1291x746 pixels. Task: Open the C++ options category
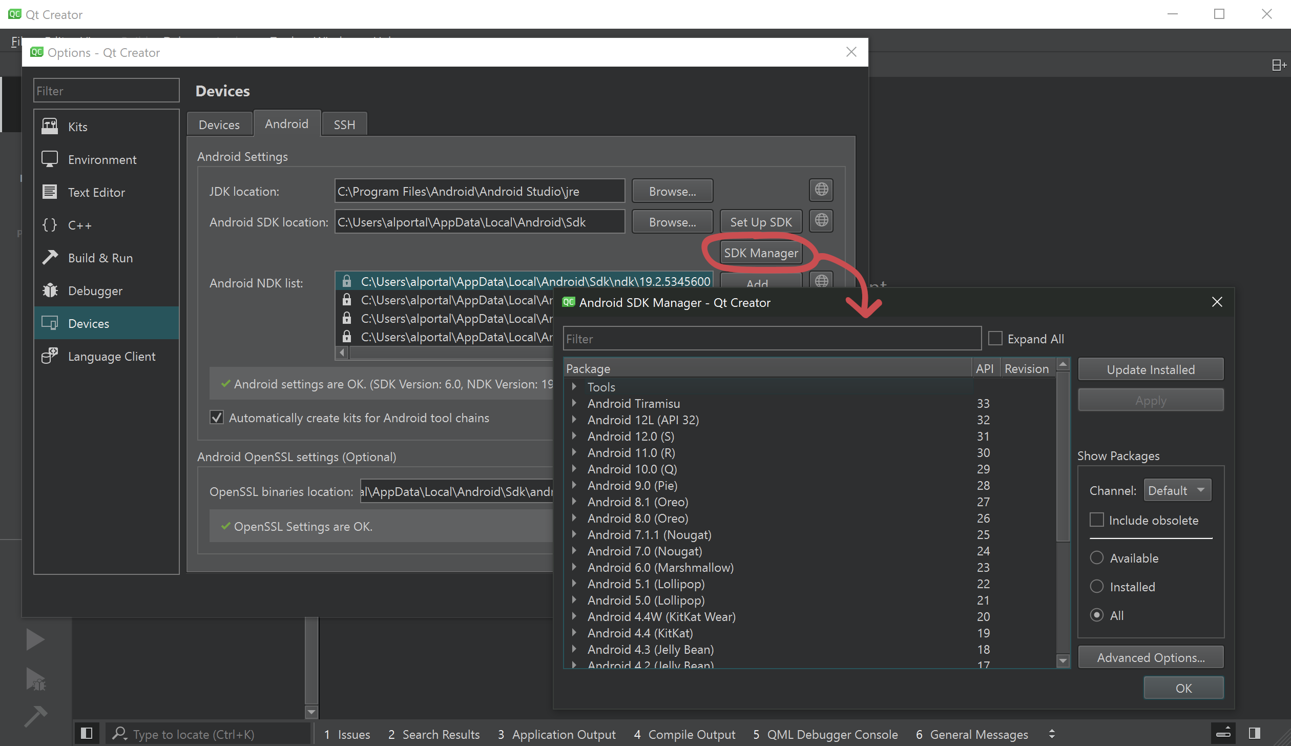click(107, 225)
